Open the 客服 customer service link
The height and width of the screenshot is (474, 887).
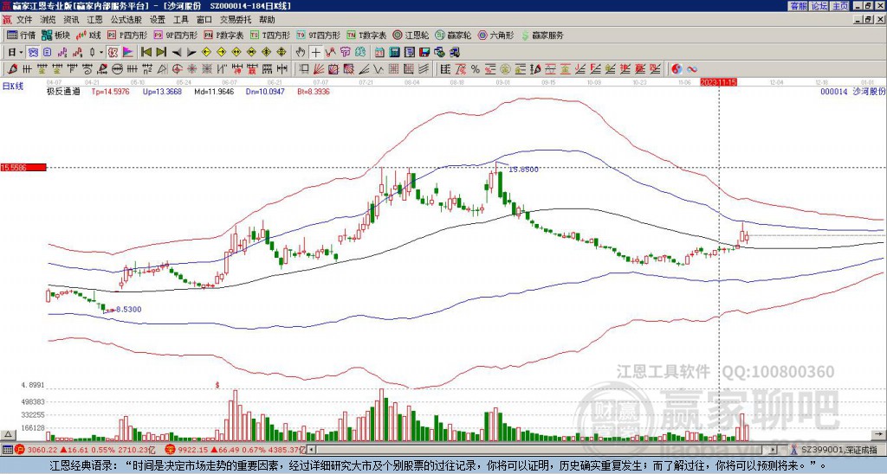(x=799, y=6)
